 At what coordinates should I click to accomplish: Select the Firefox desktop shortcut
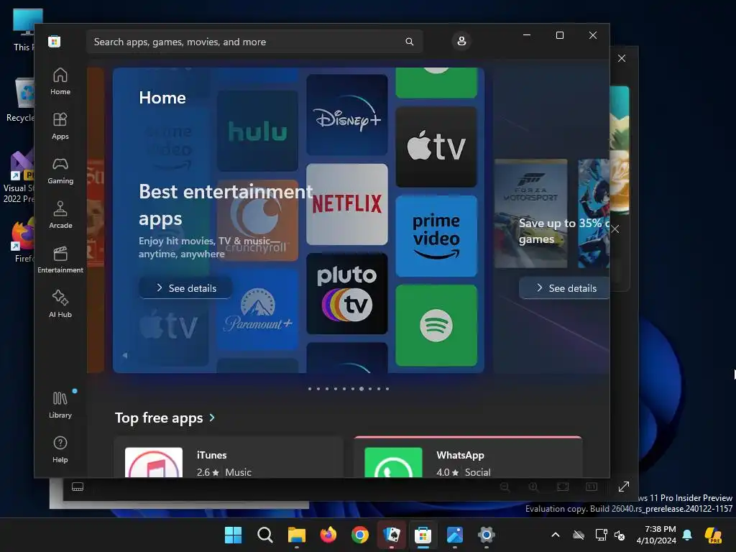point(22,239)
